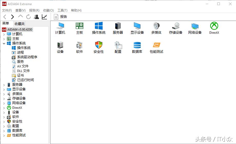Image resolution: width=236 pixels, height=144 pixels.
Task: Open the 工具(T) menu
Action: tap(62, 10)
